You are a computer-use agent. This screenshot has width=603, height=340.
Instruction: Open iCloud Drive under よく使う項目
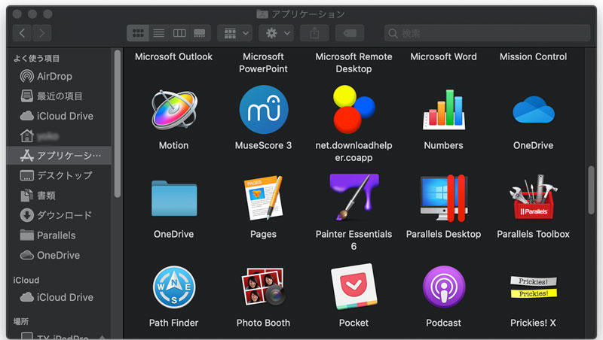[x=60, y=116]
